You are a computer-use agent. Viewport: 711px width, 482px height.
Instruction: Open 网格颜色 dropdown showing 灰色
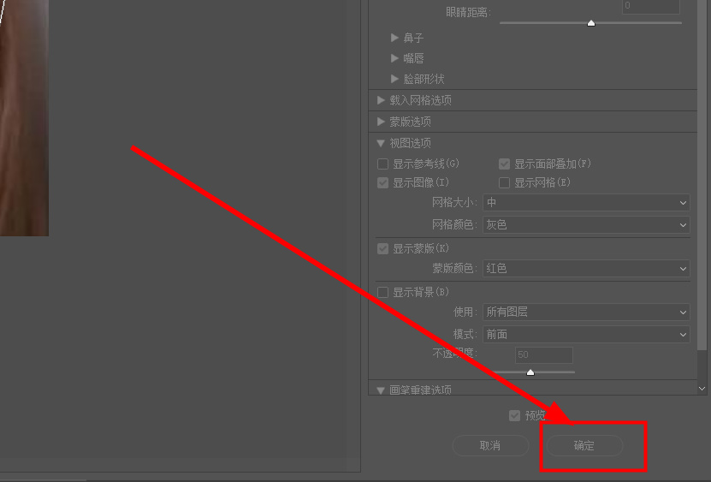click(x=586, y=224)
